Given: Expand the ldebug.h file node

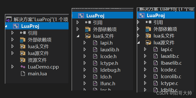Looking at the screenshot, I should pos(85,70).
